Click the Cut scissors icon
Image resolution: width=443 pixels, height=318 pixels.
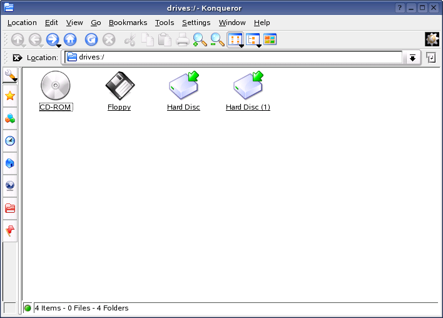pos(130,39)
